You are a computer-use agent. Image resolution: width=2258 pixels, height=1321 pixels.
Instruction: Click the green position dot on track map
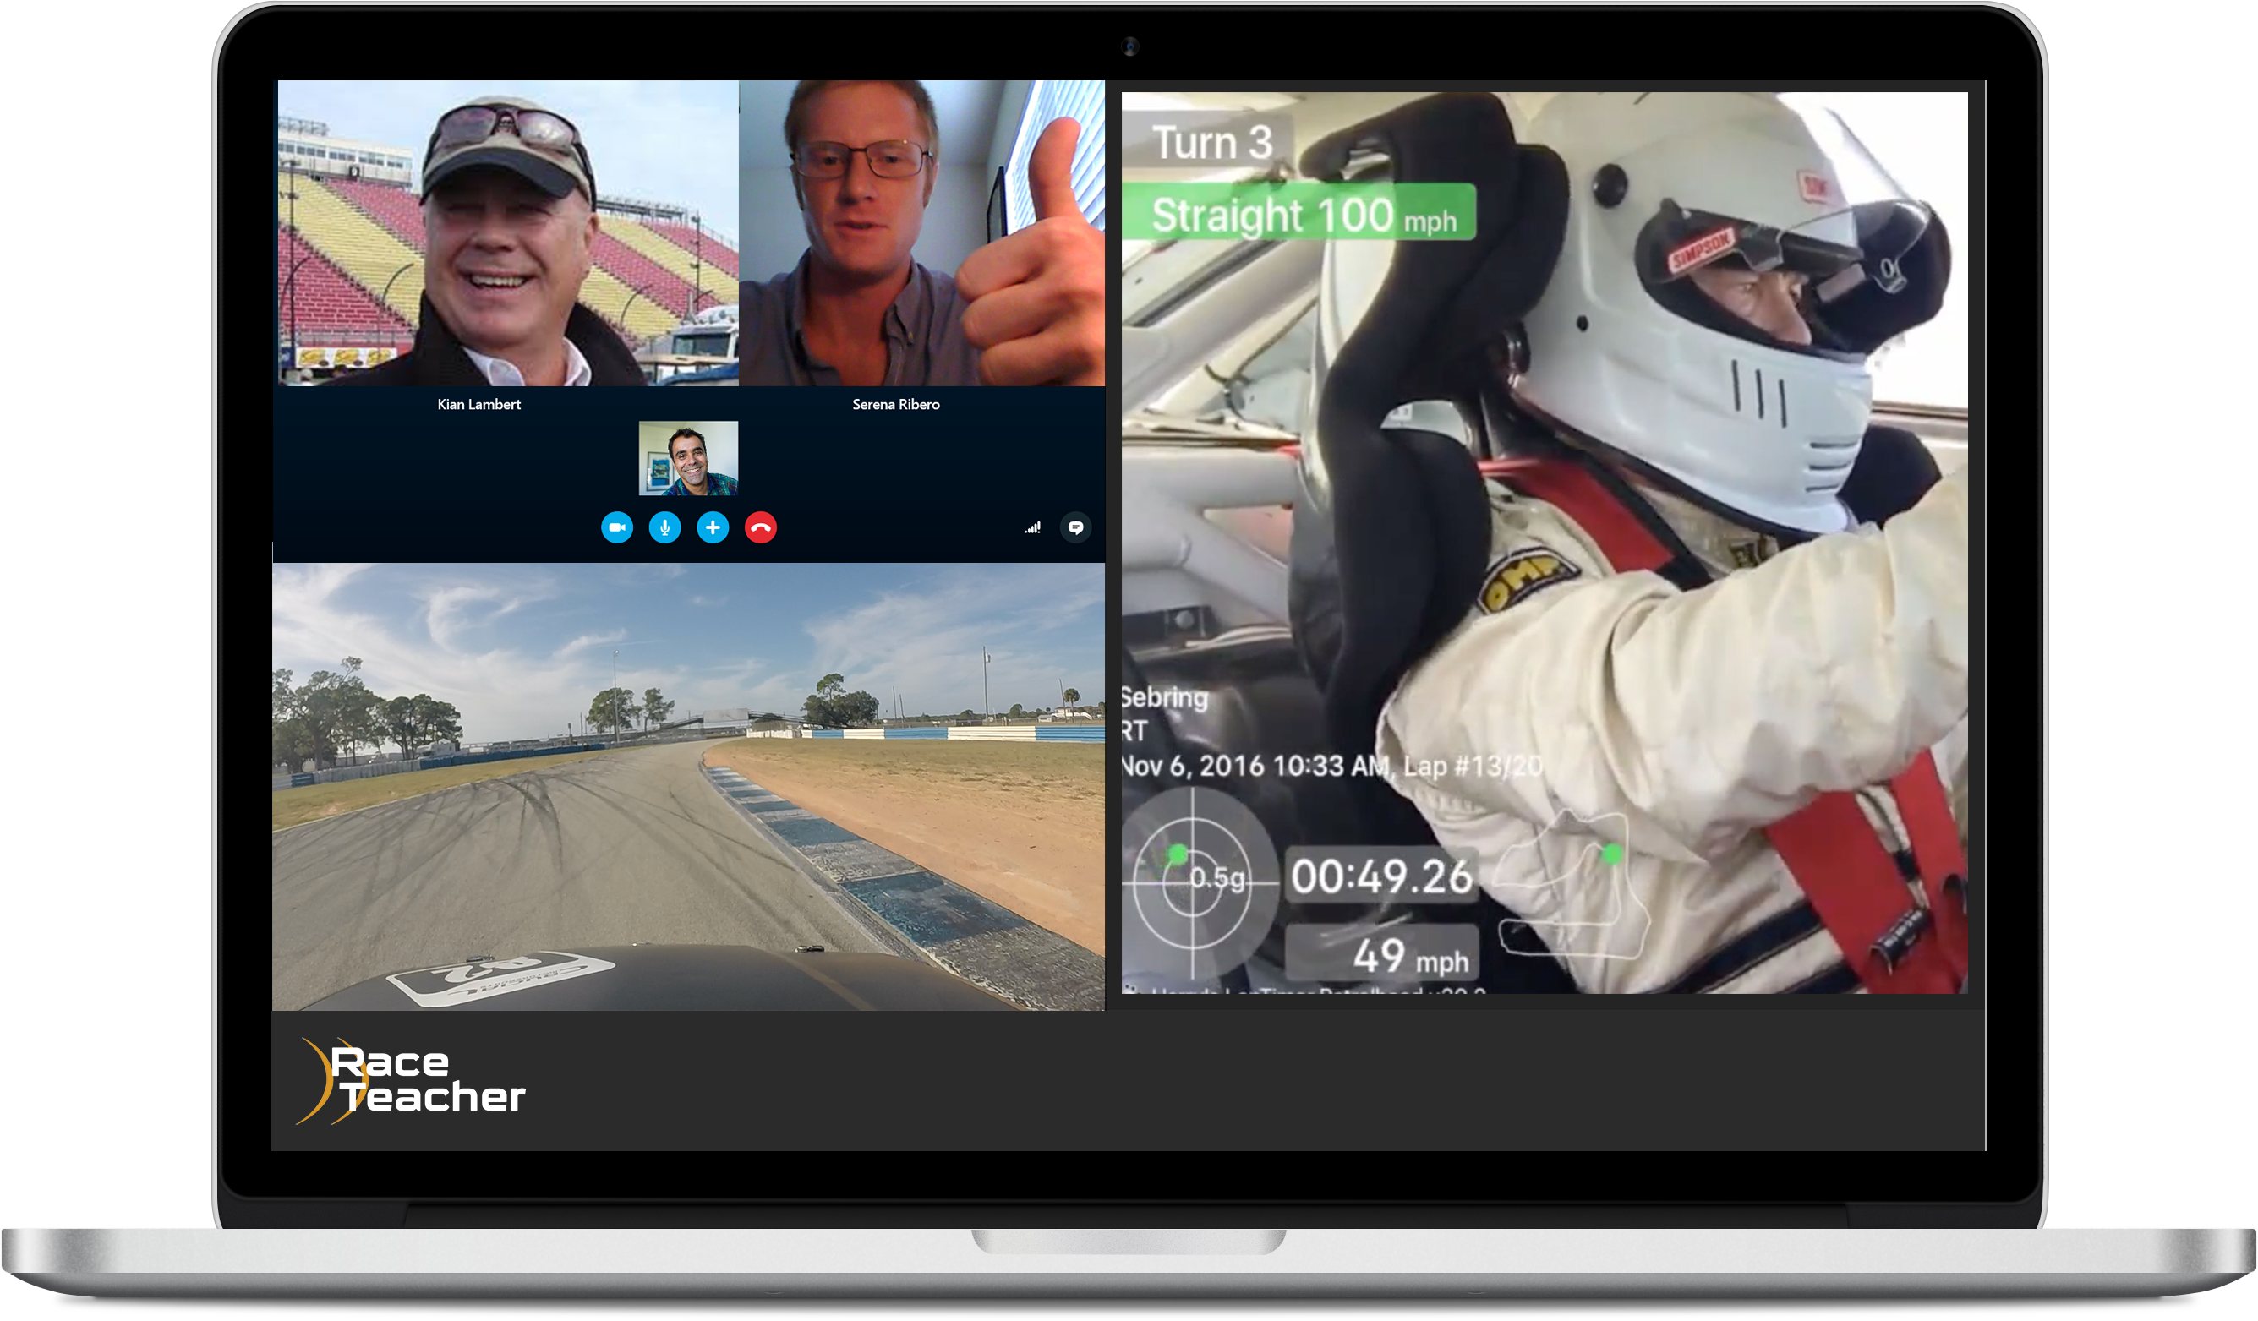(x=1611, y=854)
